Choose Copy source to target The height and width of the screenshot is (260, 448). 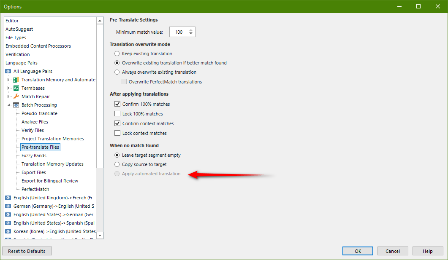point(117,164)
